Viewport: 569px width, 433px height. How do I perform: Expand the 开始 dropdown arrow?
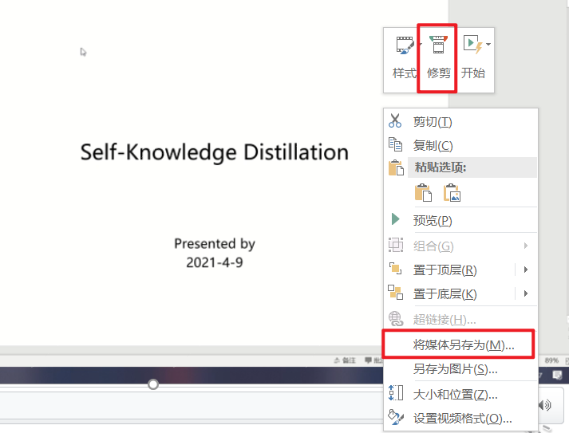[488, 44]
